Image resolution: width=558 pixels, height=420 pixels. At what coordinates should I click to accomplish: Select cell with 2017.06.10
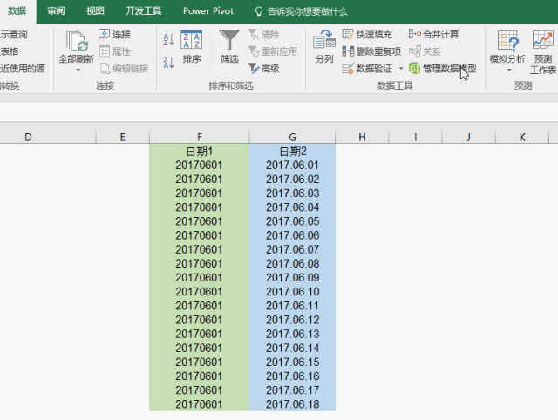tap(292, 292)
